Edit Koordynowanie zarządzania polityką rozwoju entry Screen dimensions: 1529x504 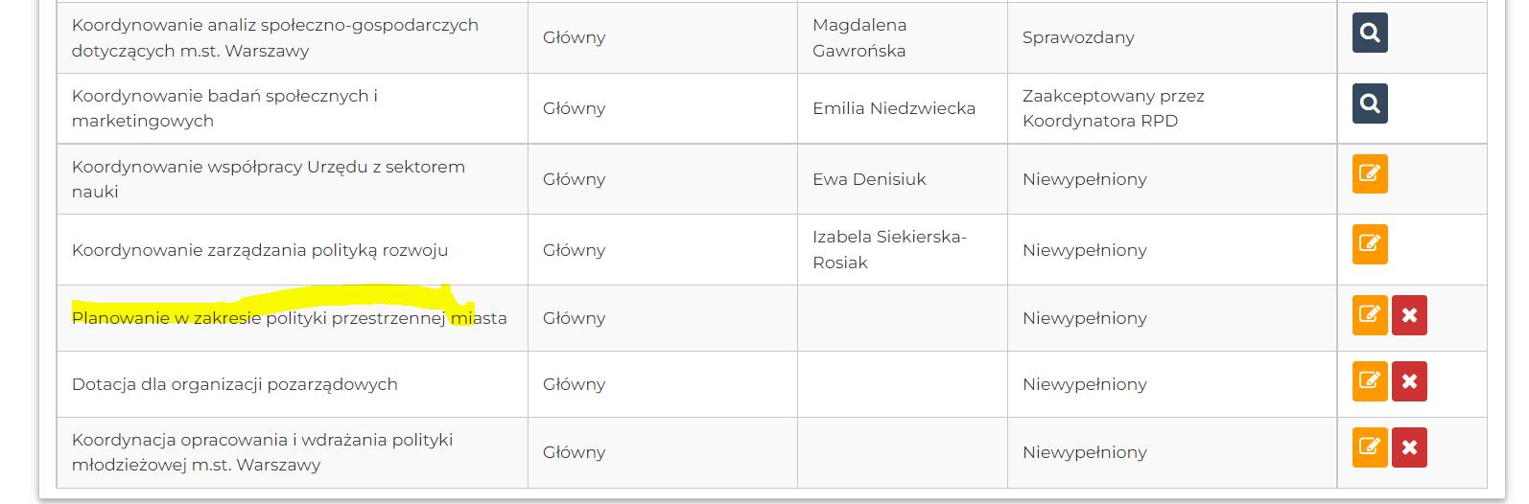click(x=1370, y=244)
